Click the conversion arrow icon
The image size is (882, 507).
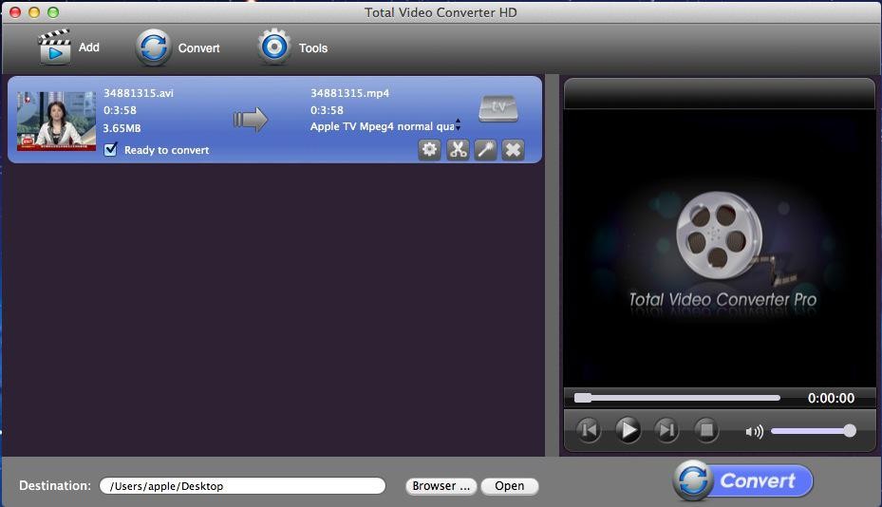[251, 120]
